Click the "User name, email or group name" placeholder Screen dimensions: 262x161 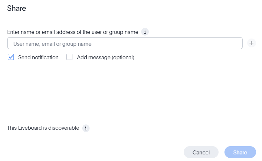pos(52,44)
